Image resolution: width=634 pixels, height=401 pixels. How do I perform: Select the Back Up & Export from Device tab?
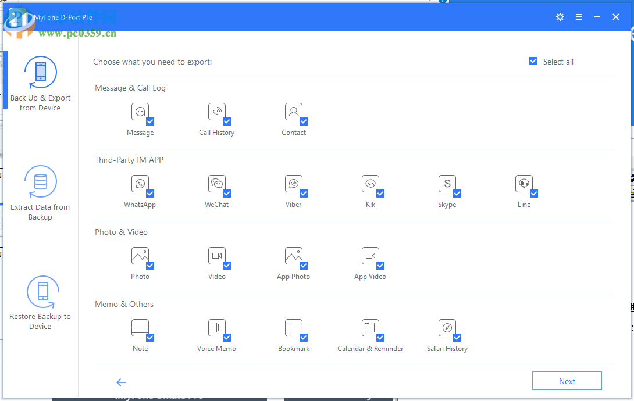pos(40,84)
